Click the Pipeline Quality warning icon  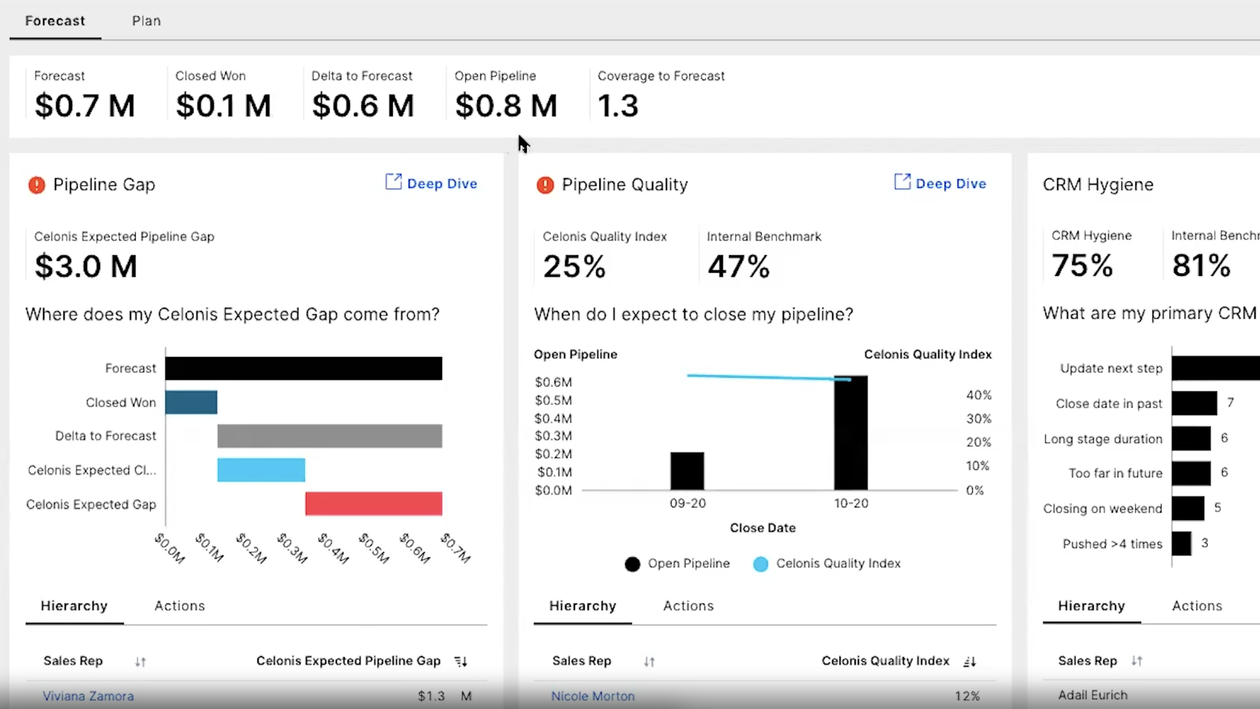[x=544, y=185]
